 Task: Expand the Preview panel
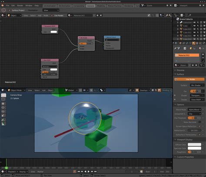(x=180, y=70)
